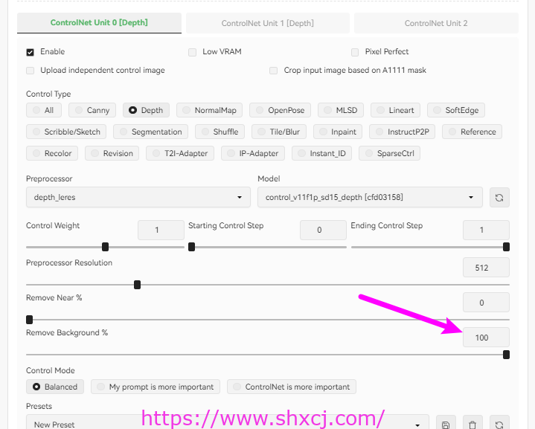Enable the Low VRAM option
The height and width of the screenshot is (429, 535).
(193, 52)
